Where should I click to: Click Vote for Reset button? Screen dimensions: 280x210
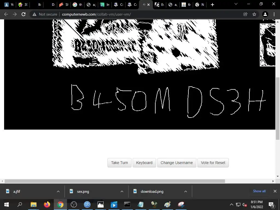213,163
